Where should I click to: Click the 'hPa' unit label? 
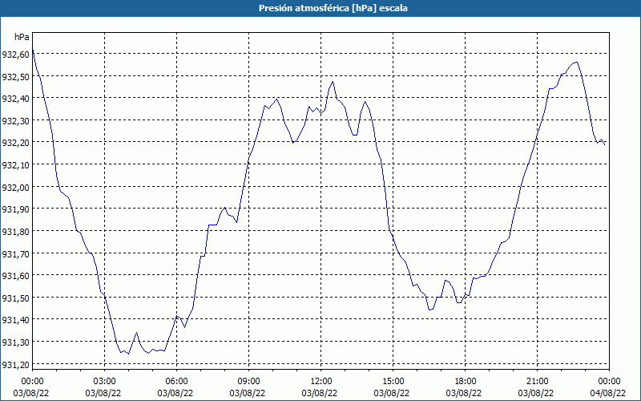[x=22, y=37]
